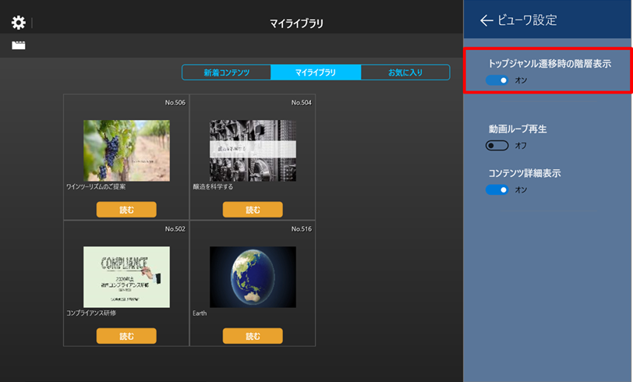
Task: Click the No.502 label
Action: point(175,229)
